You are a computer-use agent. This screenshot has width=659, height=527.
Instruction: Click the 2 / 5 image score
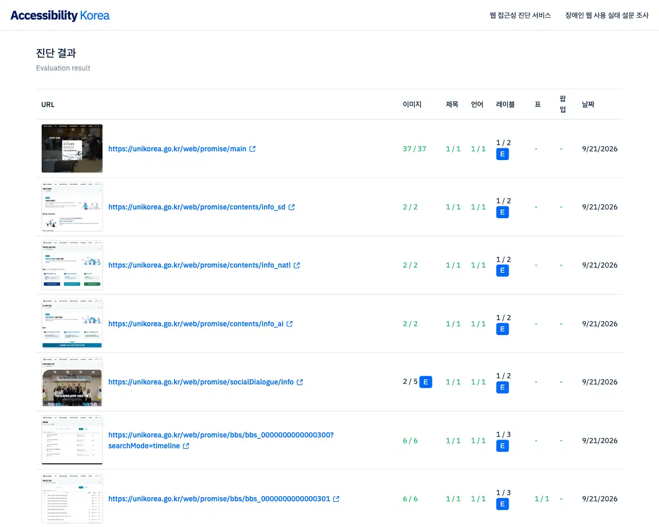coord(410,382)
